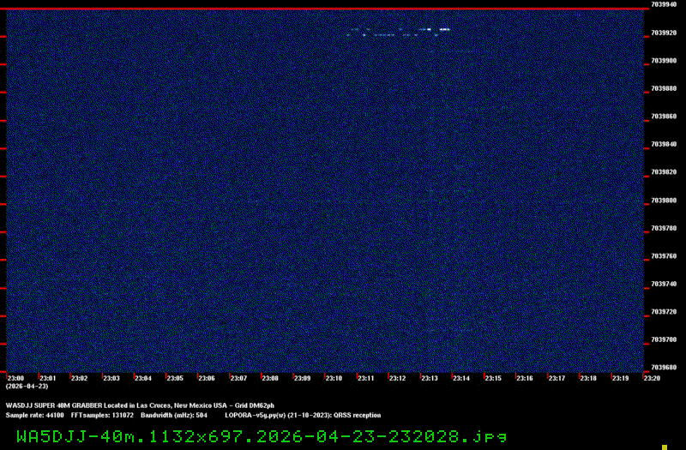
Task: Click the 7039720 frequency label
Action: coord(664,312)
